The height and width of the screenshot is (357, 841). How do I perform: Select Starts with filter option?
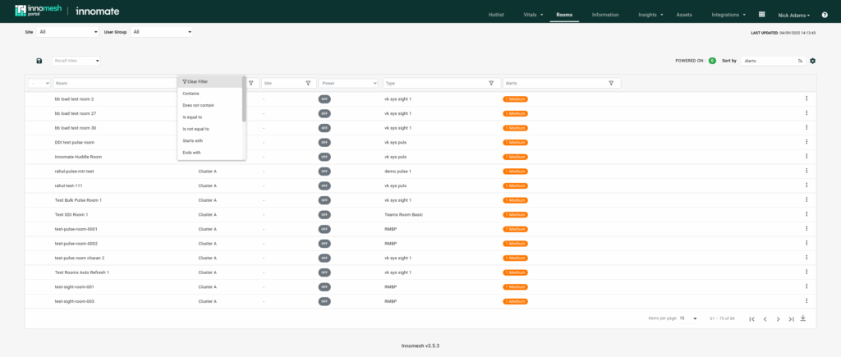click(x=209, y=140)
